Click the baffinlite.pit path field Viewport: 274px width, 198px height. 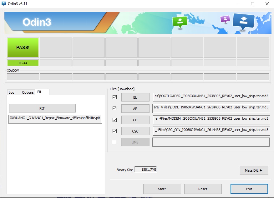click(x=55, y=119)
